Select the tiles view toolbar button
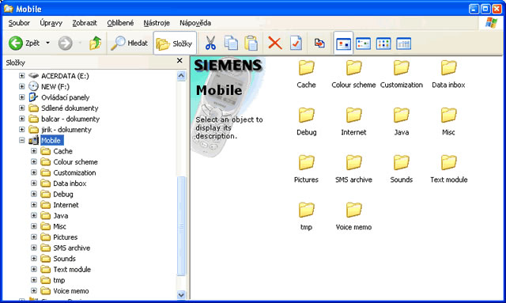This screenshot has height=303, width=506. (x=364, y=44)
